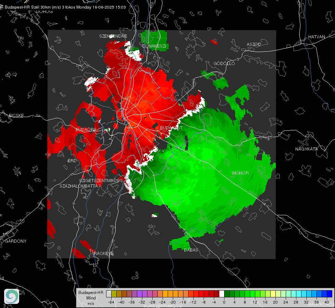Click the BUDAÖRS city label
This screenshot has height=308, width=335.
pos(86,129)
